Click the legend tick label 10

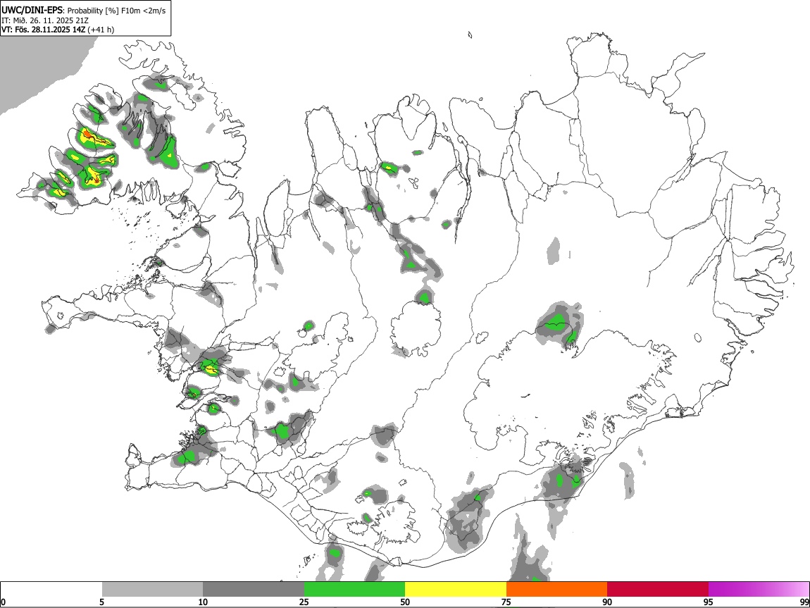(x=203, y=602)
